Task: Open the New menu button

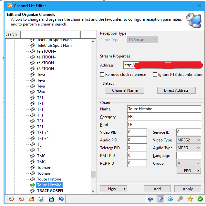Action: 113,189
